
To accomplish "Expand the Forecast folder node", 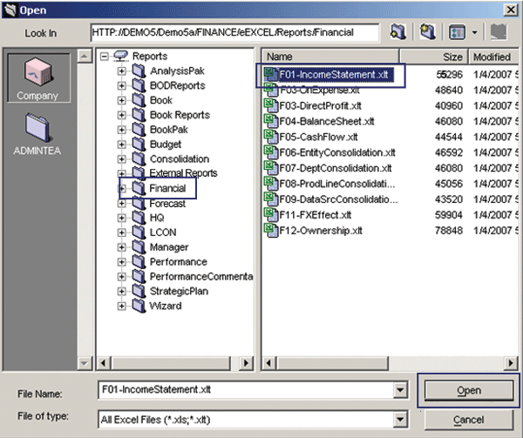I will [122, 203].
